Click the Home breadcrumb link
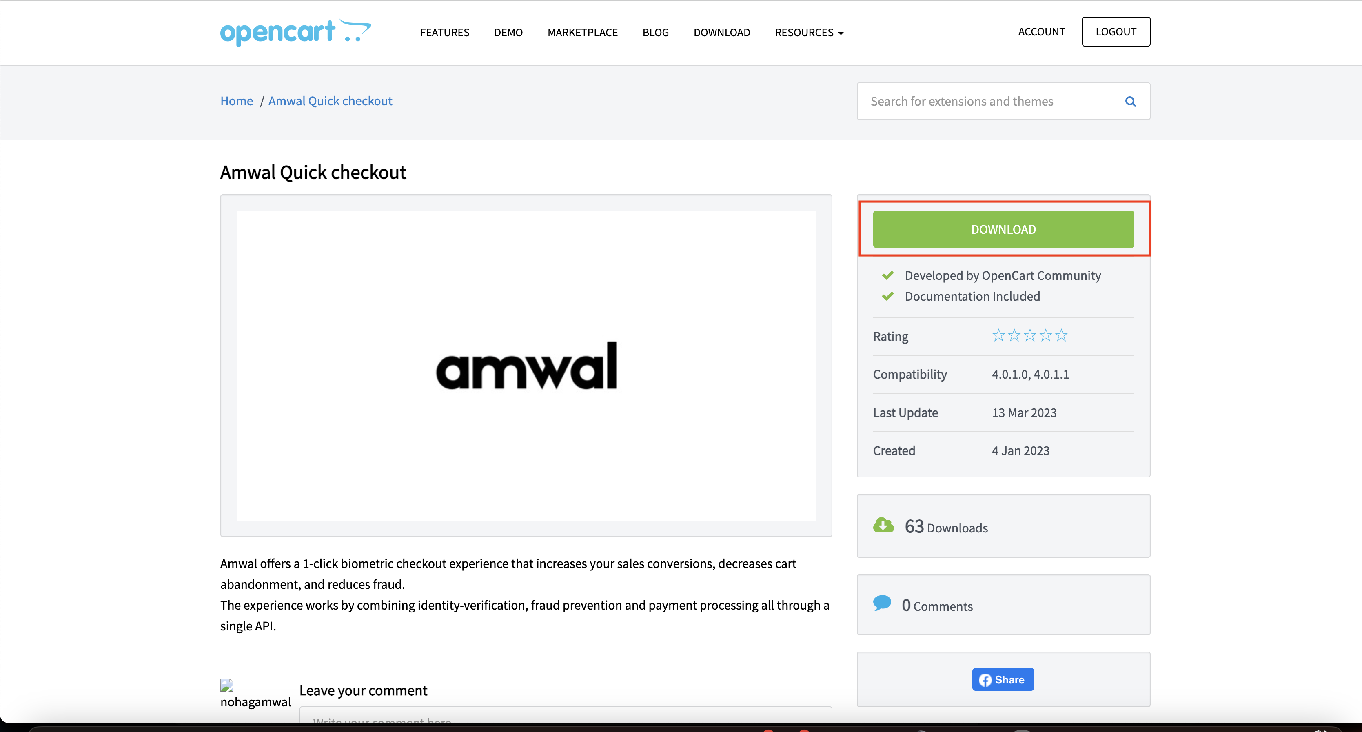 point(237,101)
